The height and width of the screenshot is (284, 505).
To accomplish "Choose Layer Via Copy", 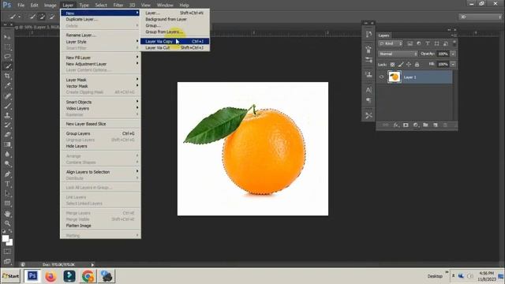I will click(x=175, y=41).
